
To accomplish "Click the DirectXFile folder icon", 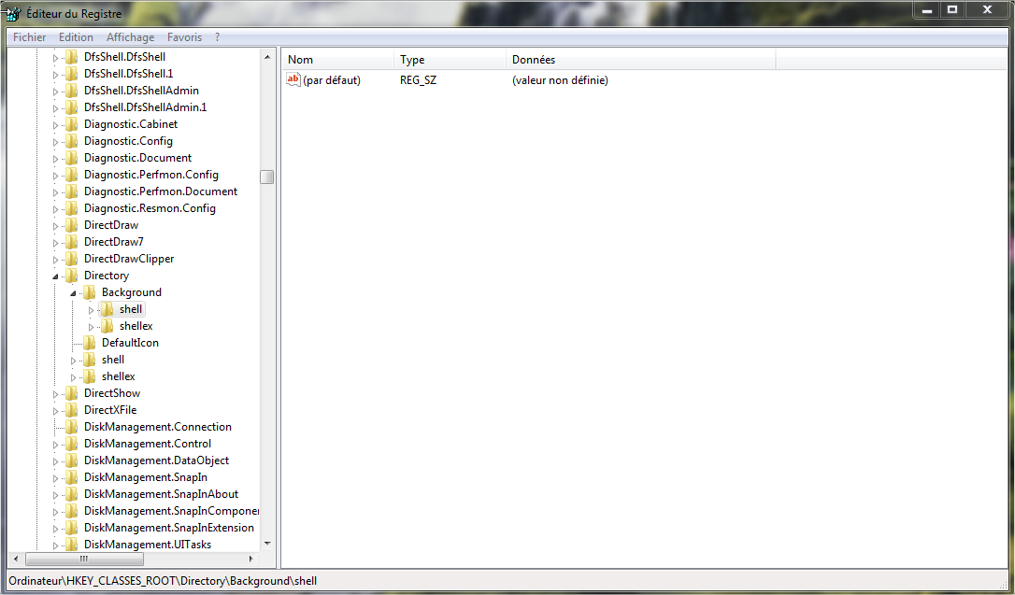I will point(72,410).
